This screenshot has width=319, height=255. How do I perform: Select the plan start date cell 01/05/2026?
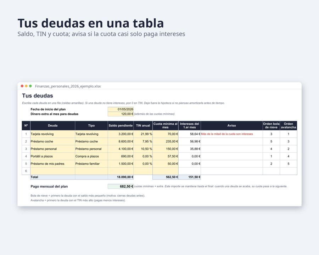tap(121, 109)
